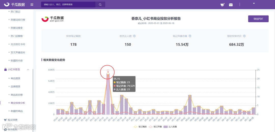Open 发文声量监控 in sidebar
The width and height of the screenshot is (275, 132).
pyautogui.click(x=18, y=52)
